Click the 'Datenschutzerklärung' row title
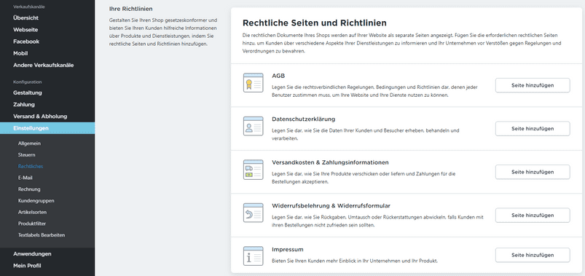 pos(303,119)
